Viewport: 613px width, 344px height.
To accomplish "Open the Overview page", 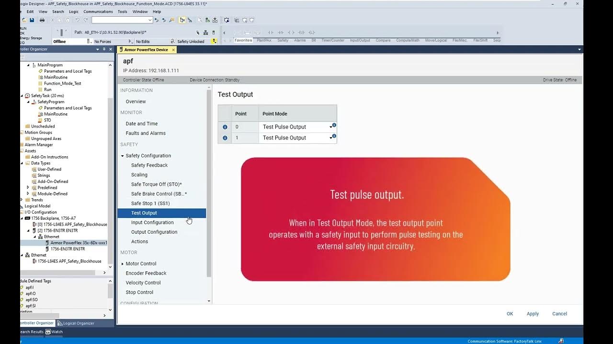I will 136,101.
